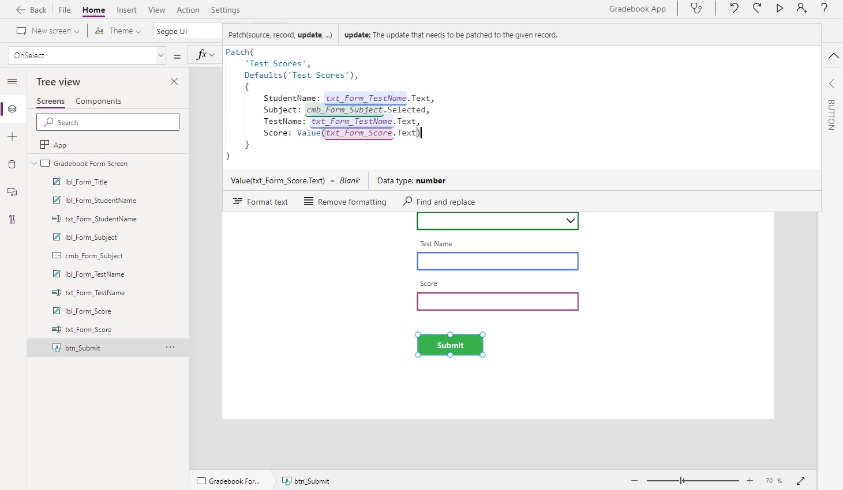Click Find and replace

click(x=439, y=201)
